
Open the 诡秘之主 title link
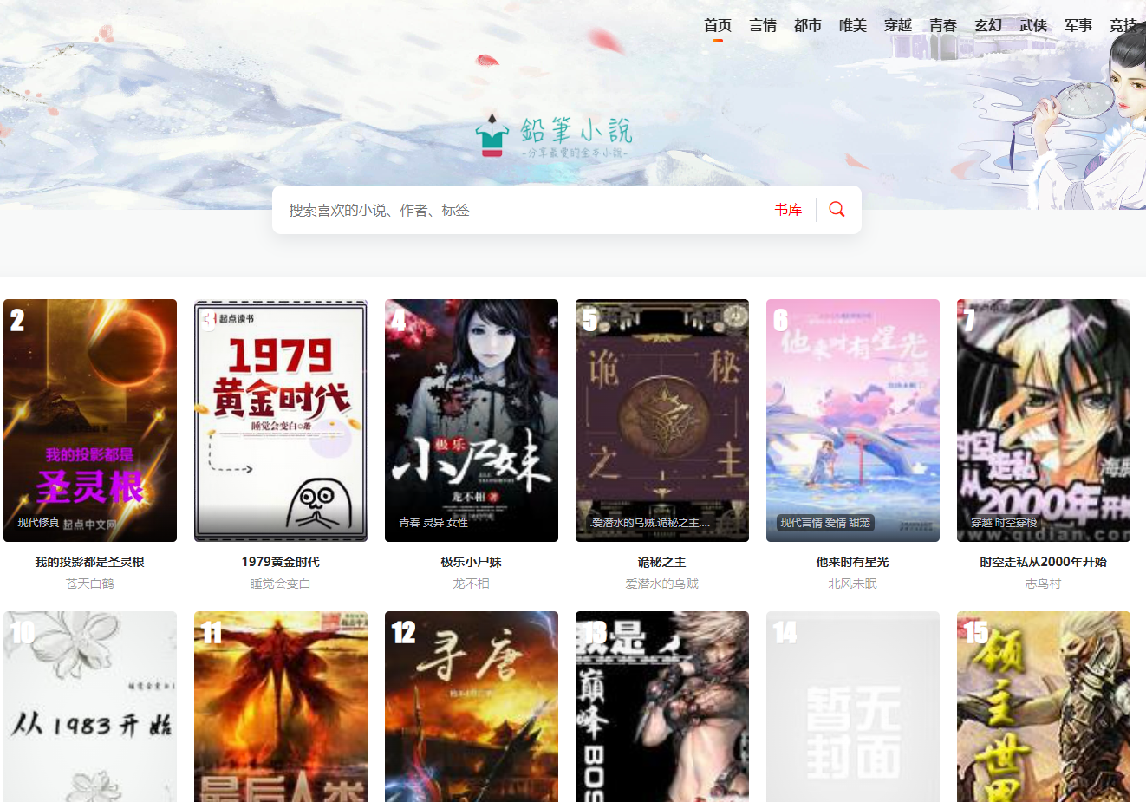click(662, 562)
